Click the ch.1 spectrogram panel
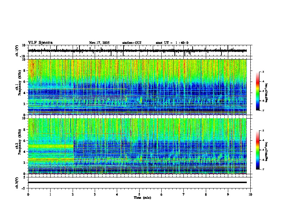This screenshot has width=282, height=218. tap(137, 87)
